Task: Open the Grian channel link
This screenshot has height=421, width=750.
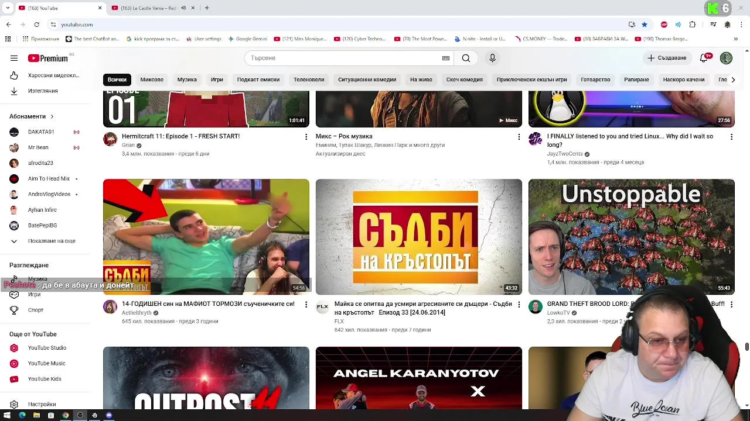Action: tap(128, 145)
